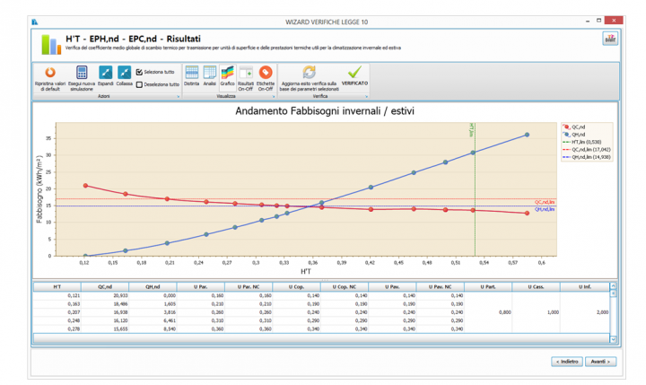
Task: Open the Distinta view
Action: (192, 72)
